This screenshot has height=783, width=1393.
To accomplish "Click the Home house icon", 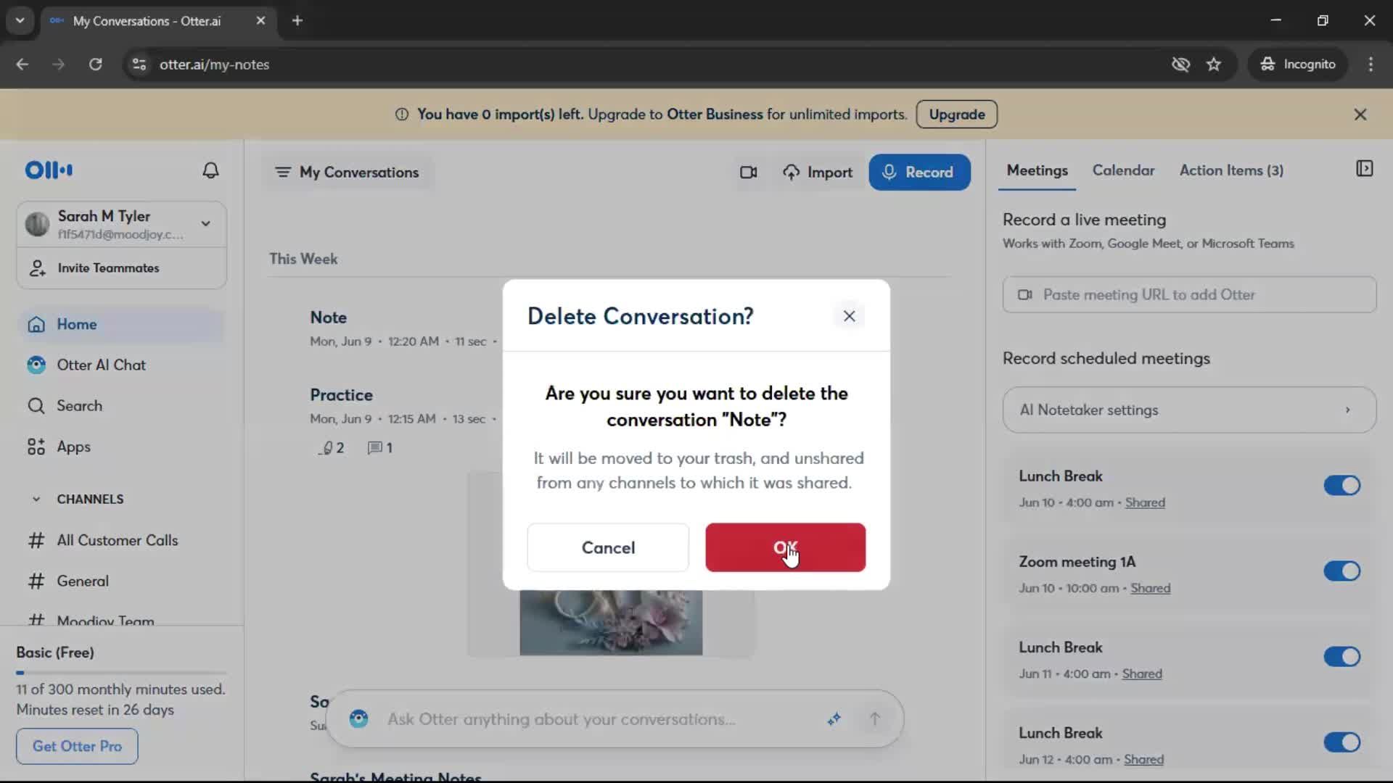I will (36, 324).
